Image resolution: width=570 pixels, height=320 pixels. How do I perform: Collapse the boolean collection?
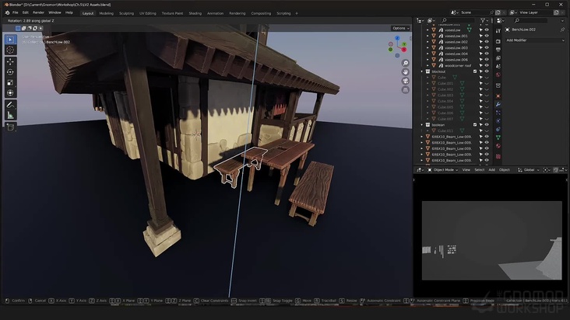pyautogui.click(x=422, y=125)
